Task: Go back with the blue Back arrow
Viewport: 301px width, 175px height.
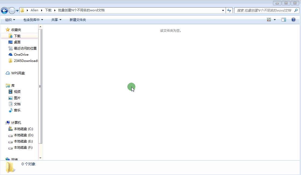Action: click(x=4, y=10)
